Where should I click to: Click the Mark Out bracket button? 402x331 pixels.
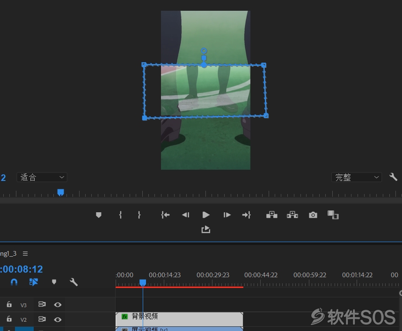tap(139, 215)
